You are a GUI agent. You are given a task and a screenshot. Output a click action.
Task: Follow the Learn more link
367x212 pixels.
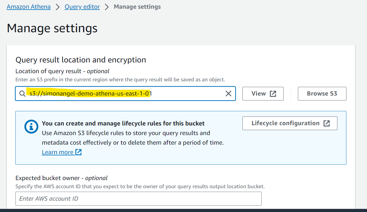click(57, 152)
